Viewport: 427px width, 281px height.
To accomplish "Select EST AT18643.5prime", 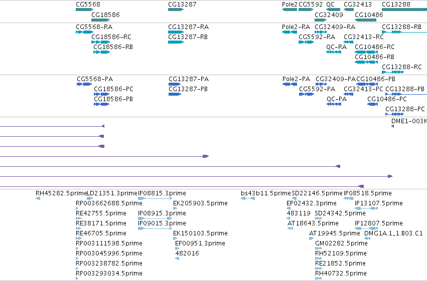I will 291,228.
